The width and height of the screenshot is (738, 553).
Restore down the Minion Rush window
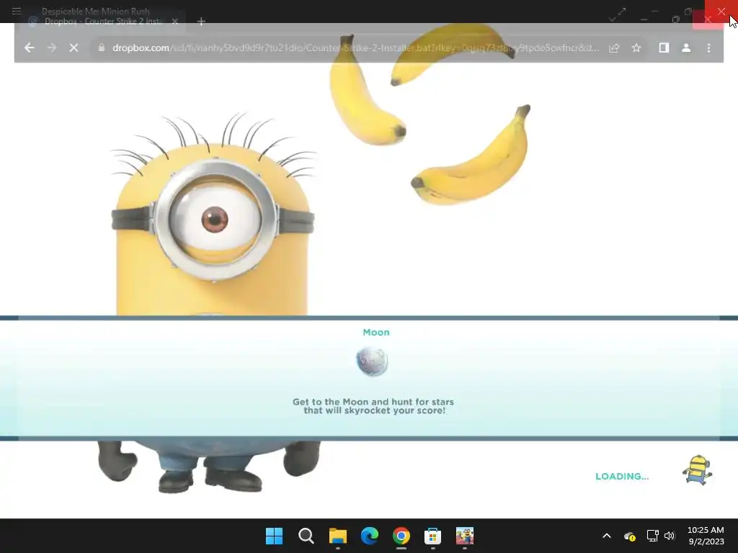688,12
